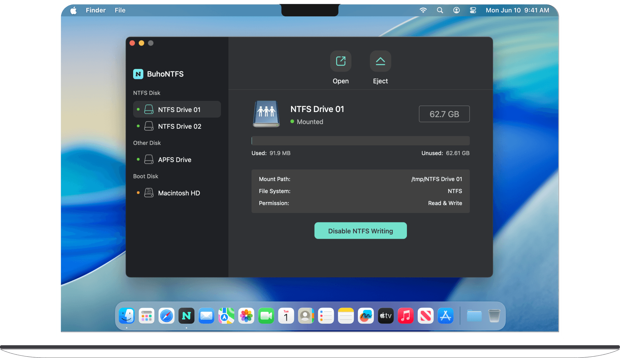Launch Safari from the Dock
The width and height of the screenshot is (620, 358).
pos(166,316)
